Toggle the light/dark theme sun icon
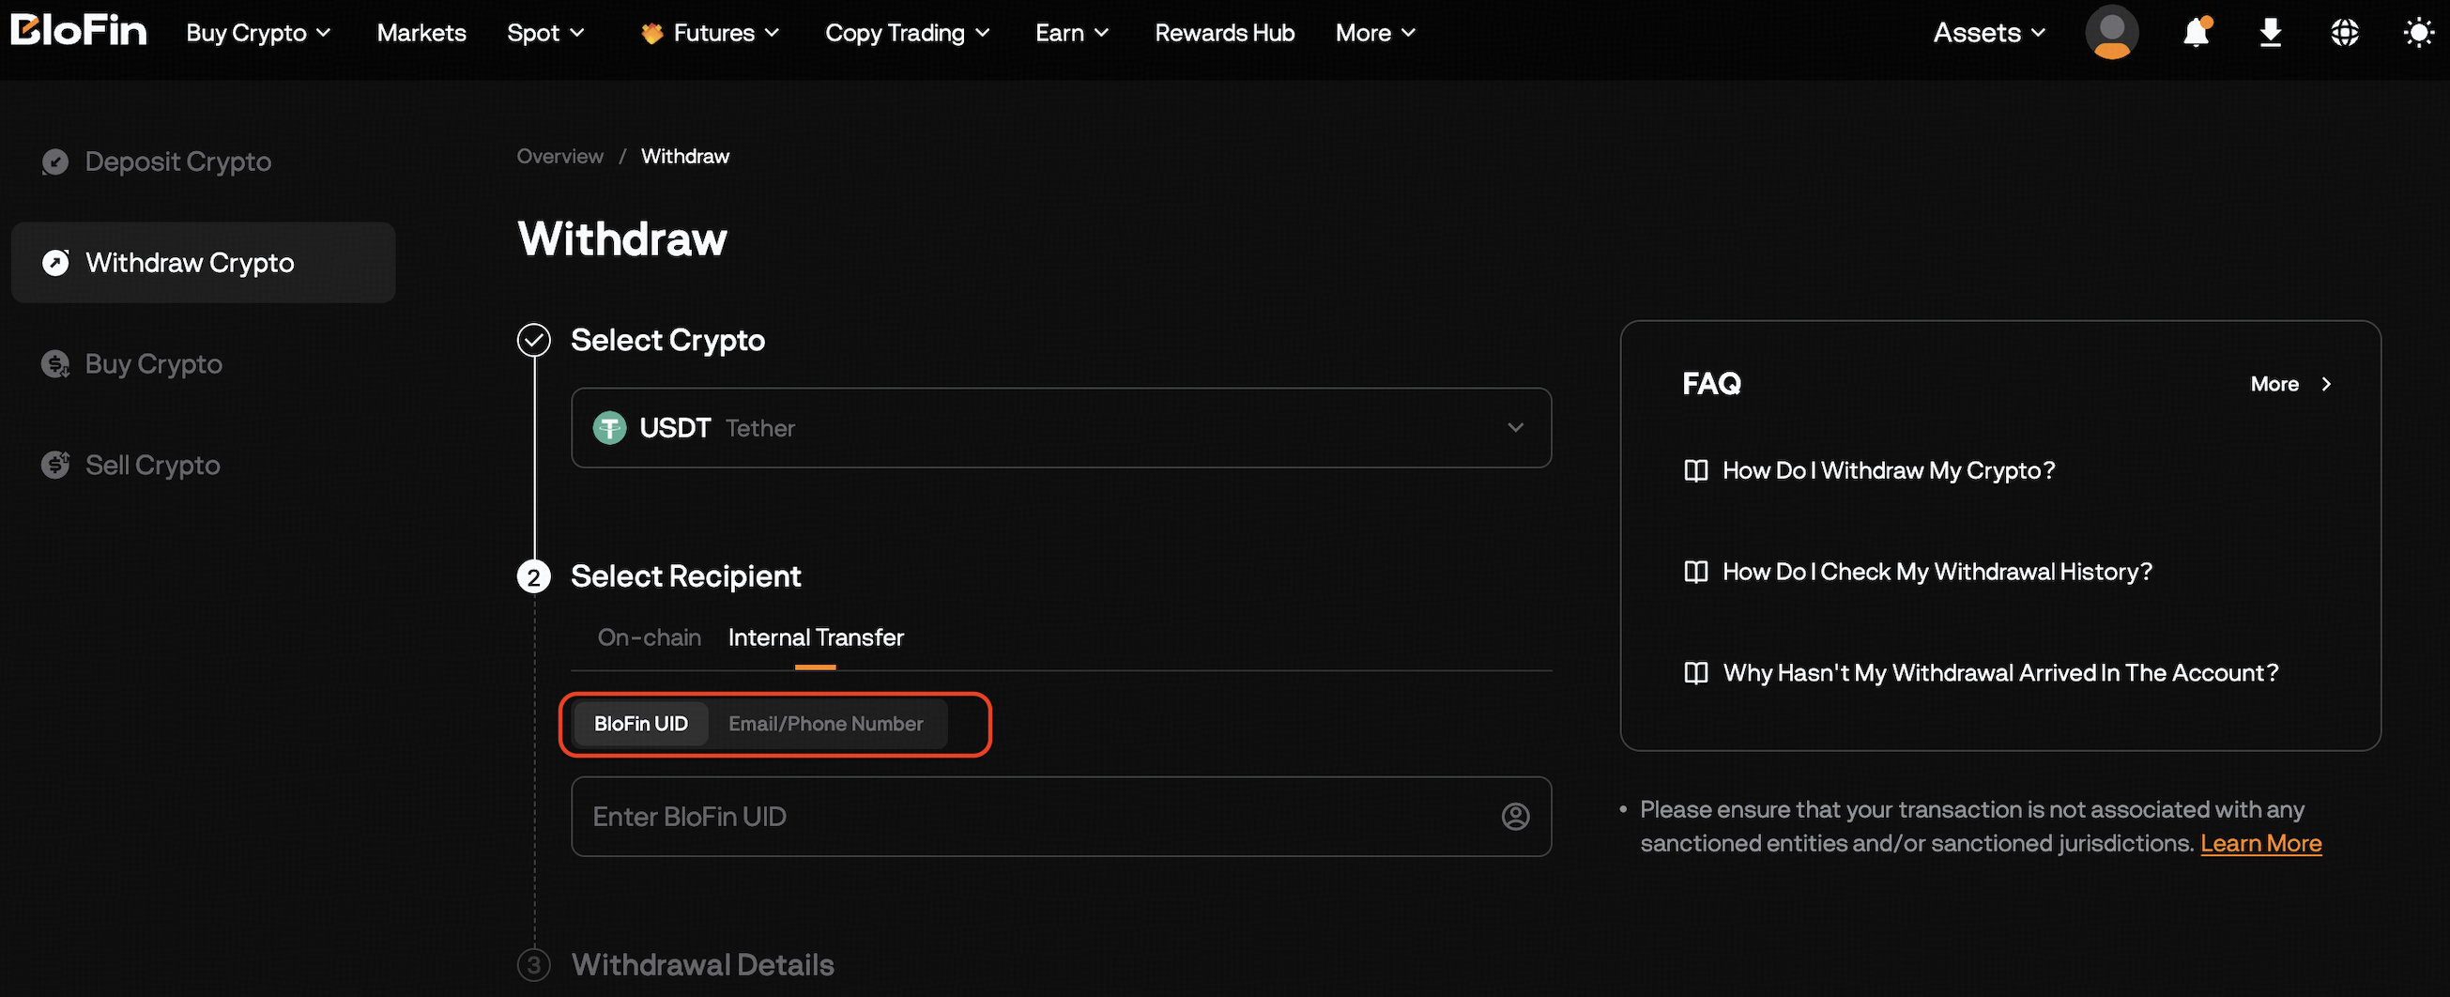This screenshot has width=2450, height=997. [2419, 33]
